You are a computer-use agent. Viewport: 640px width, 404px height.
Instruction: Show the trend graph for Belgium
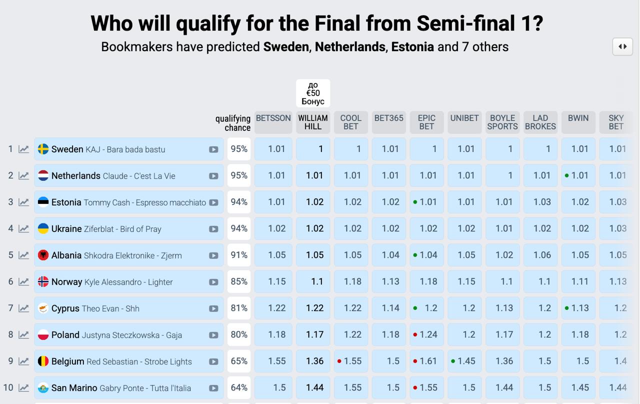[23, 361]
